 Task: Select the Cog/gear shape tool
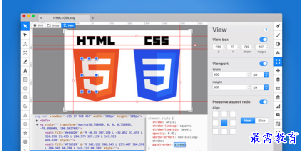tap(25, 142)
